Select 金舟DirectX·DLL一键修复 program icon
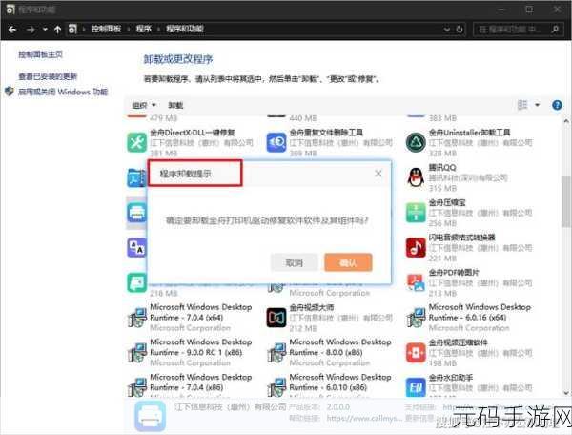The image size is (572, 435). (x=136, y=142)
